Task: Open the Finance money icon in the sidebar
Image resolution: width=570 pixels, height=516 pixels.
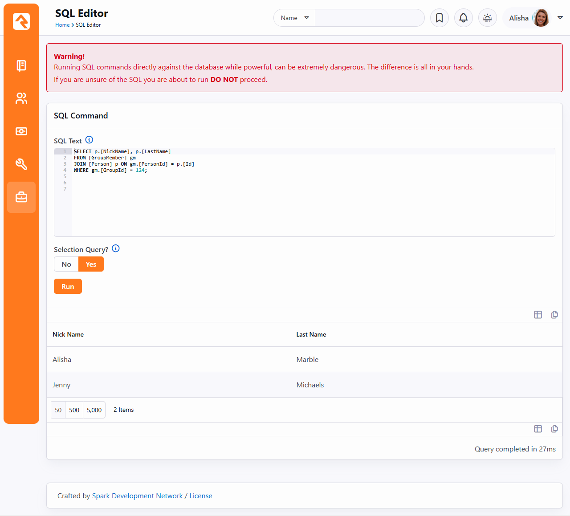Action: click(21, 131)
